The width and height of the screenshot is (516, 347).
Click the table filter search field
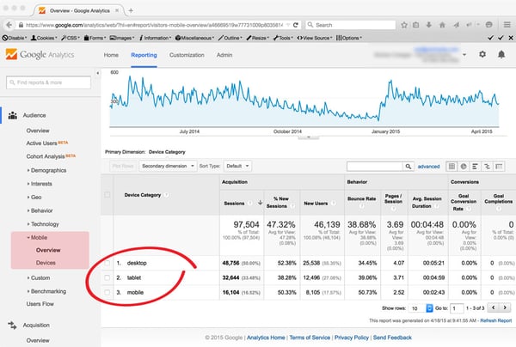(x=375, y=167)
